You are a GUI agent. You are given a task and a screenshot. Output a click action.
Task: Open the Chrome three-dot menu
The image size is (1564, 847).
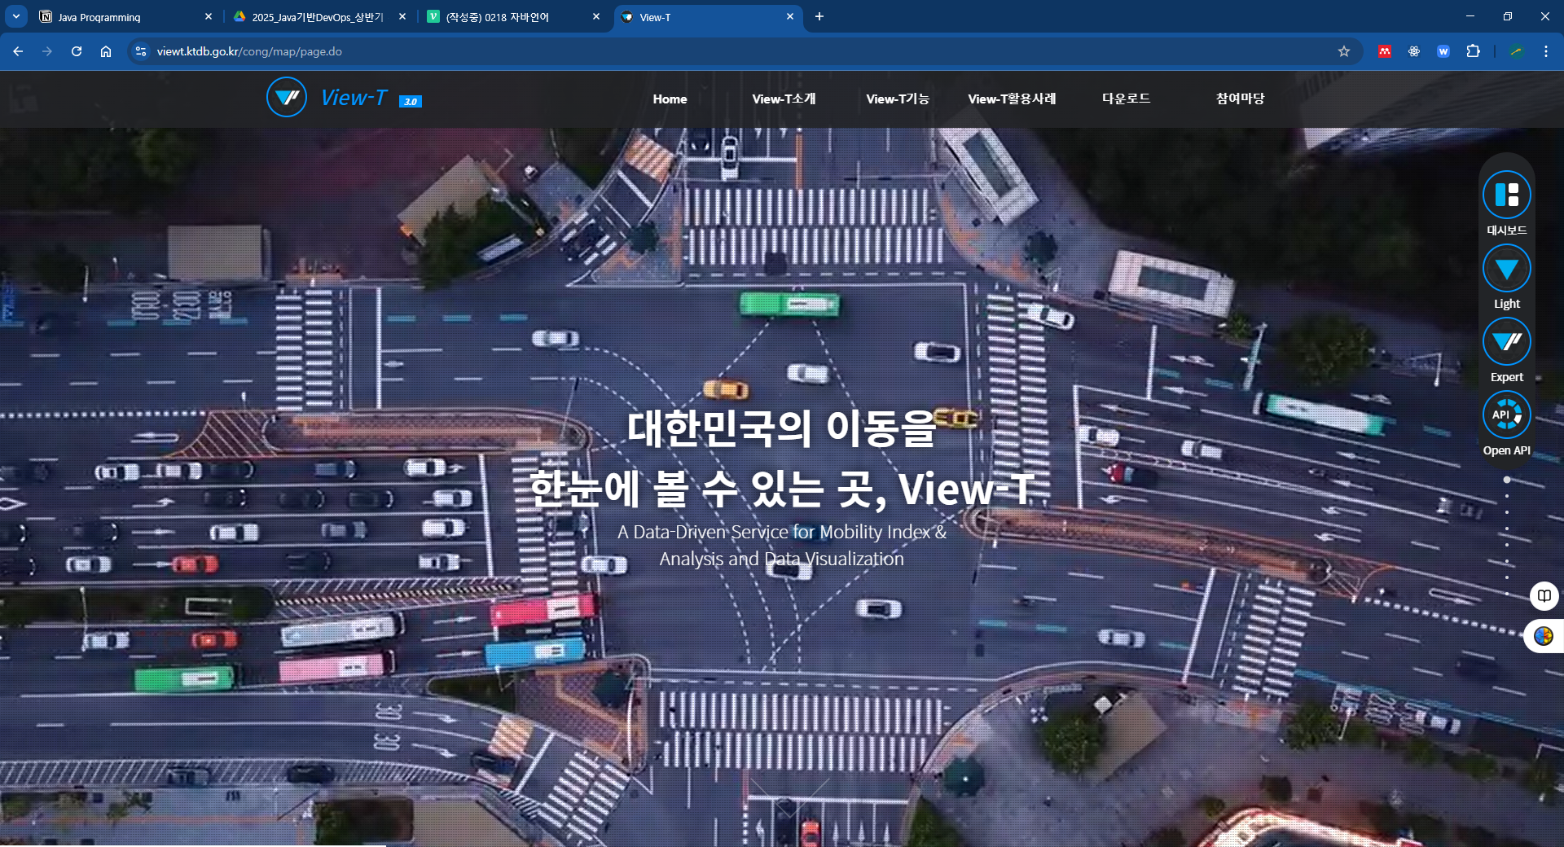click(1546, 51)
